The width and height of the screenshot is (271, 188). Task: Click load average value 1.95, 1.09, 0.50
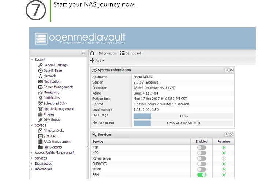pyautogui.click(x=146, y=110)
